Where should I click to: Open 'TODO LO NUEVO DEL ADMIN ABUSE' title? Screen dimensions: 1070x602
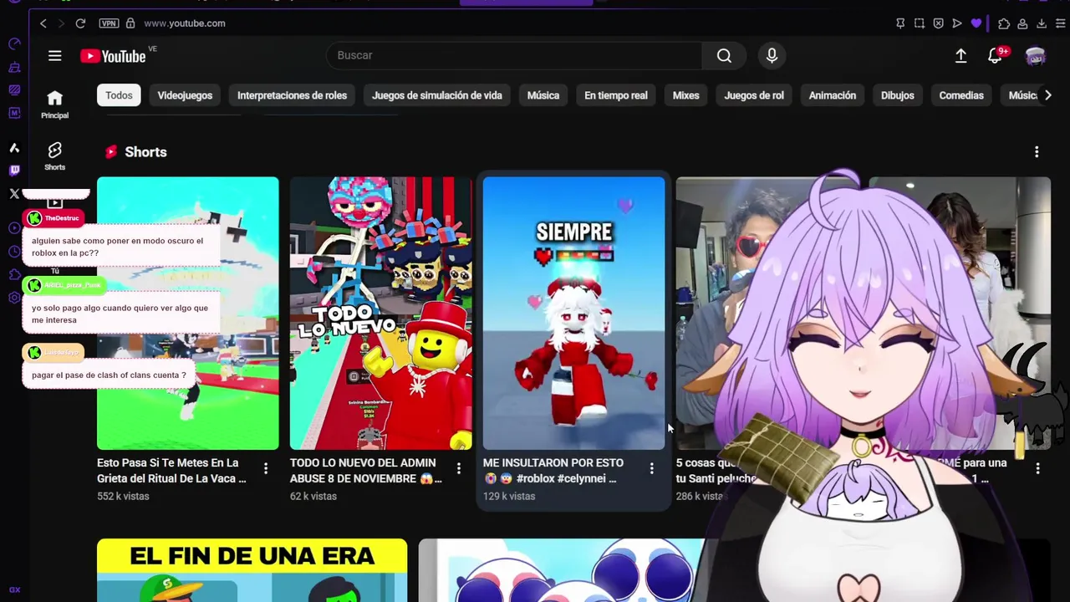366,471
